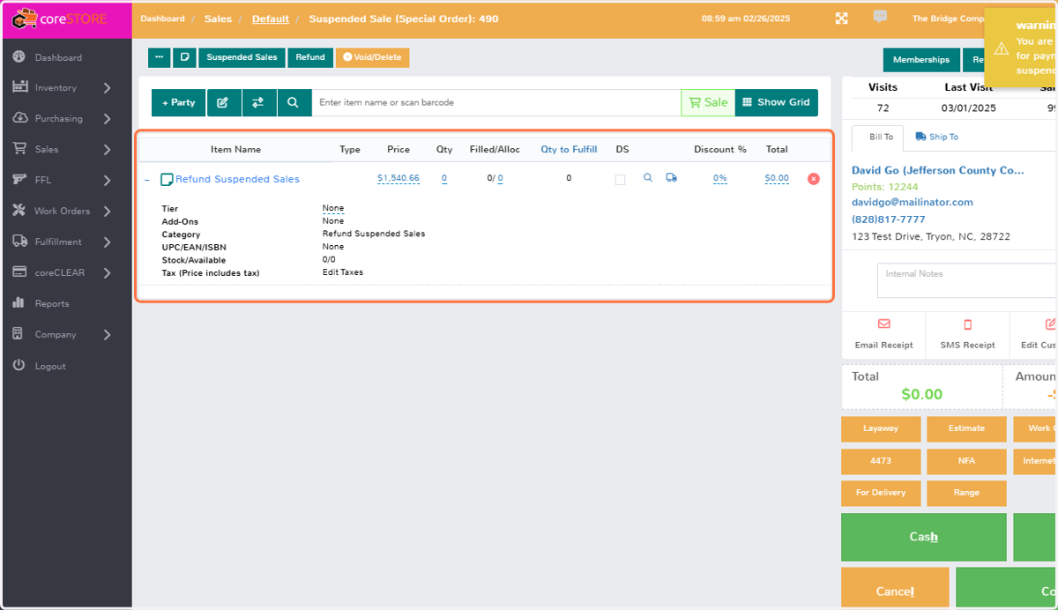The width and height of the screenshot is (1058, 610).
Task: Click the edit pencil button beside Party
Action: point(223,102)
